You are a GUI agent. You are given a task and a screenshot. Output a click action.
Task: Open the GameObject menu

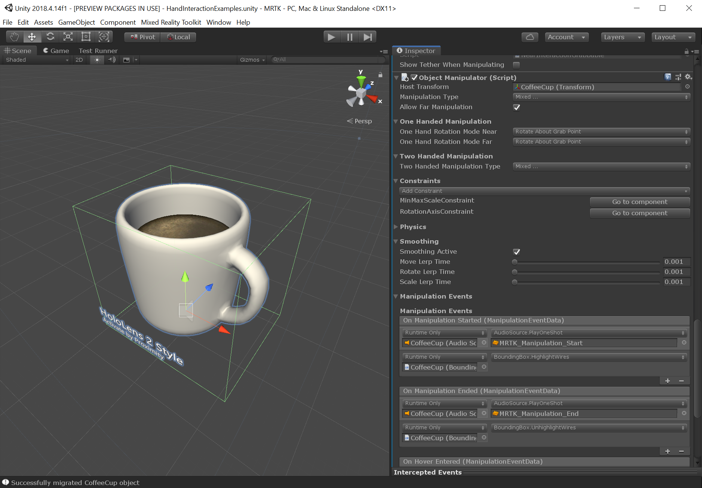(76, 22)
